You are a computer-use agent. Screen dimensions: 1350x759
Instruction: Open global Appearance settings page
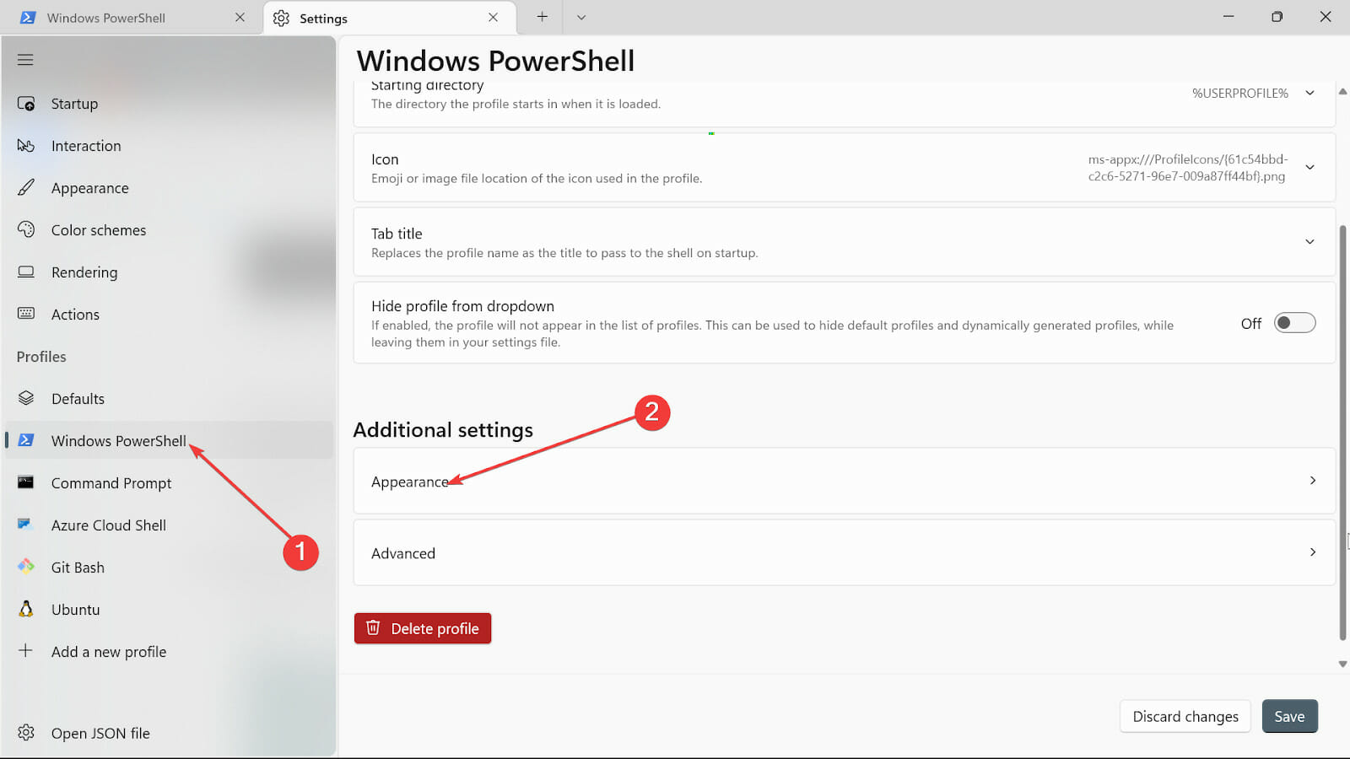(x=169, y=188)
